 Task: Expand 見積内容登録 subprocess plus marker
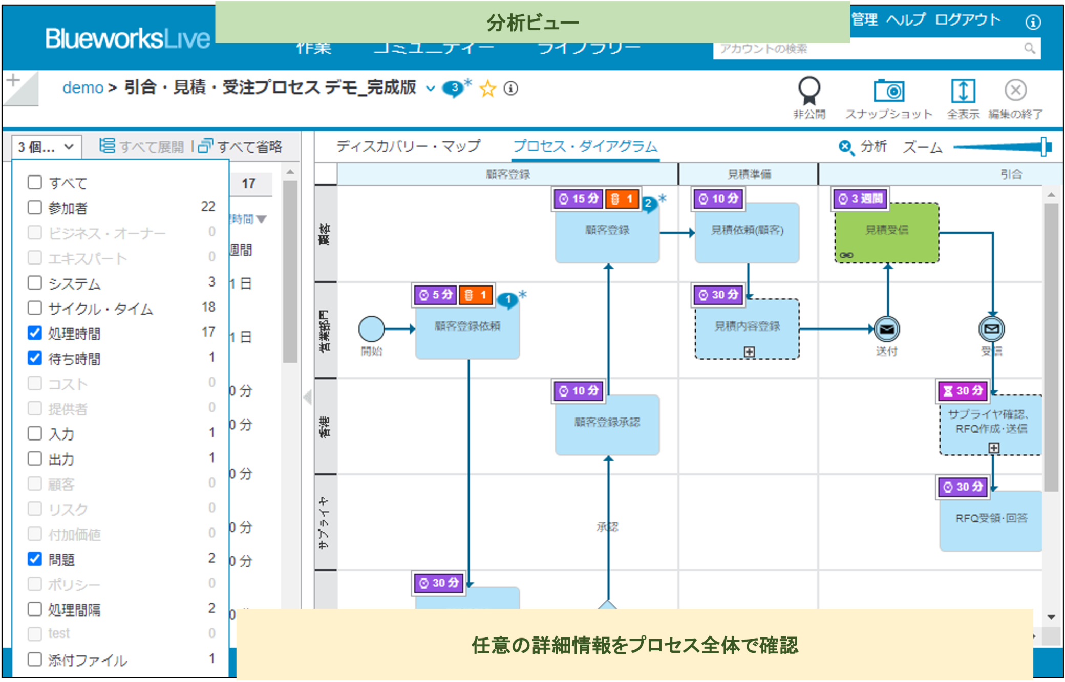[749, 351]
